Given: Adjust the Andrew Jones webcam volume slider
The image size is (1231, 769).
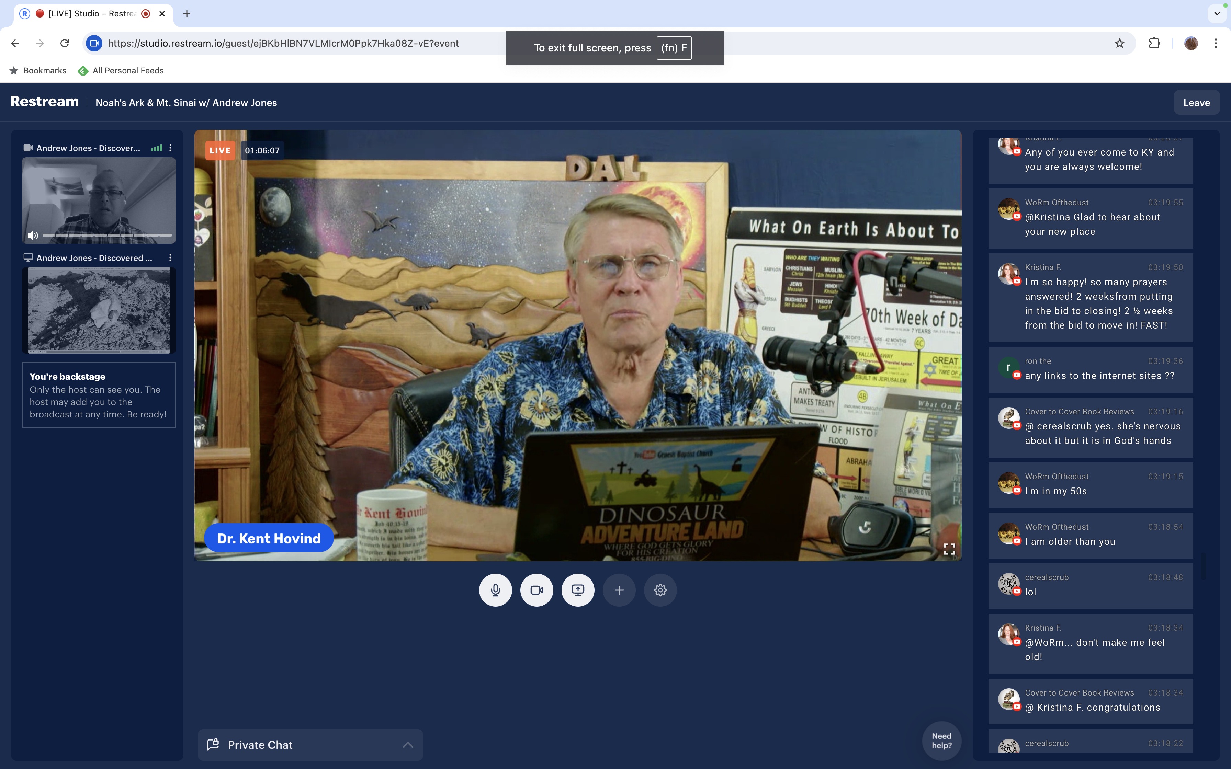Looking at the screenshot, I should pos(107,235).
